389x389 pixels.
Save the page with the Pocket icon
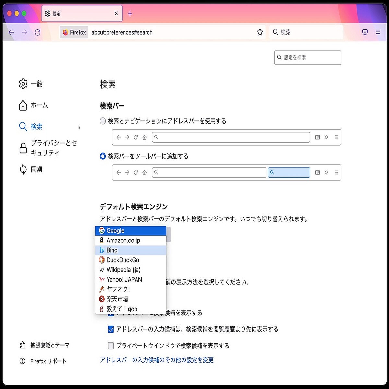365,32
